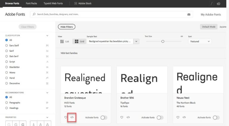Switch to Japanese mode

223,27
